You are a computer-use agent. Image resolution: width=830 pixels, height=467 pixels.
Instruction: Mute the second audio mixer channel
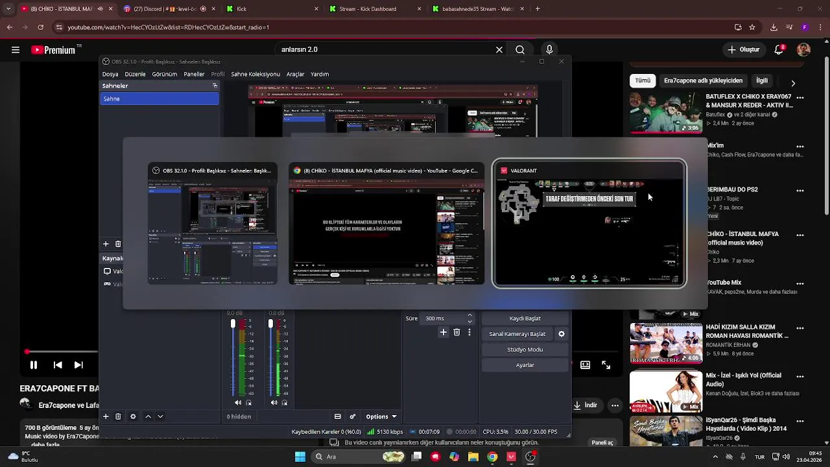pyautogui.click(x=274, y=403)
